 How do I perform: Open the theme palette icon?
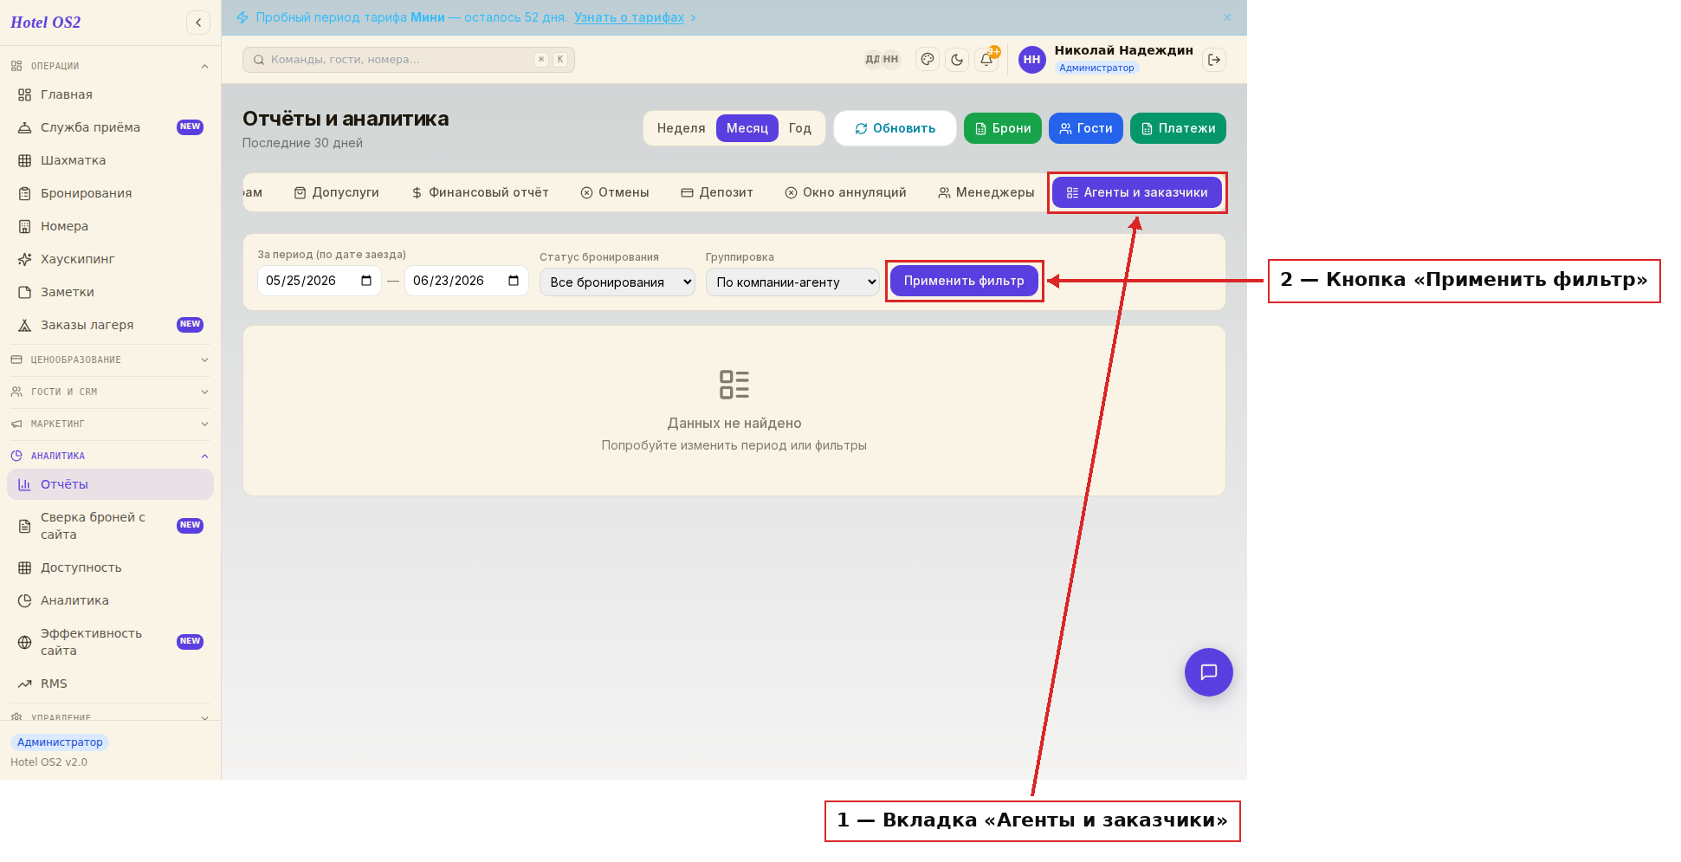(928, 60)
